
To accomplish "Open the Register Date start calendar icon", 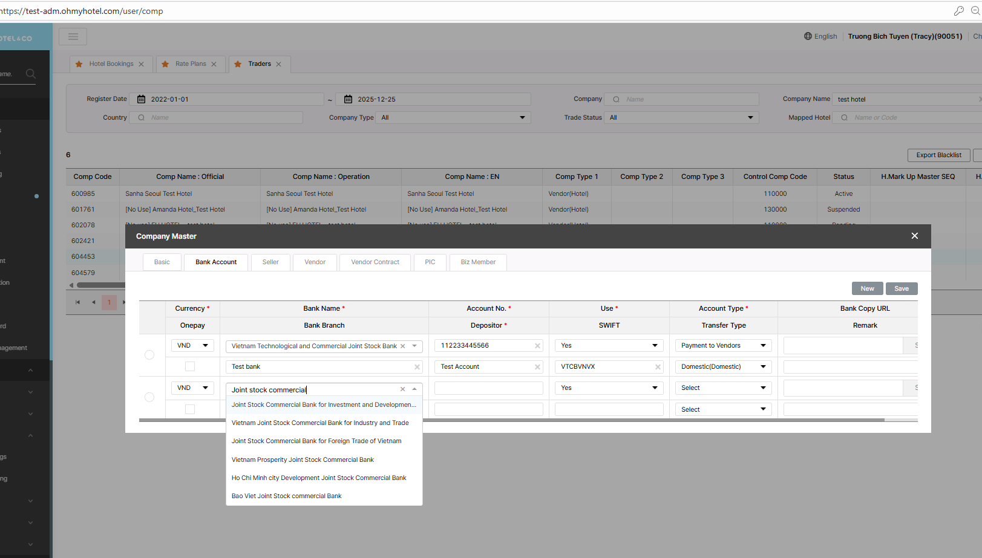I will [x=141, y=99].
